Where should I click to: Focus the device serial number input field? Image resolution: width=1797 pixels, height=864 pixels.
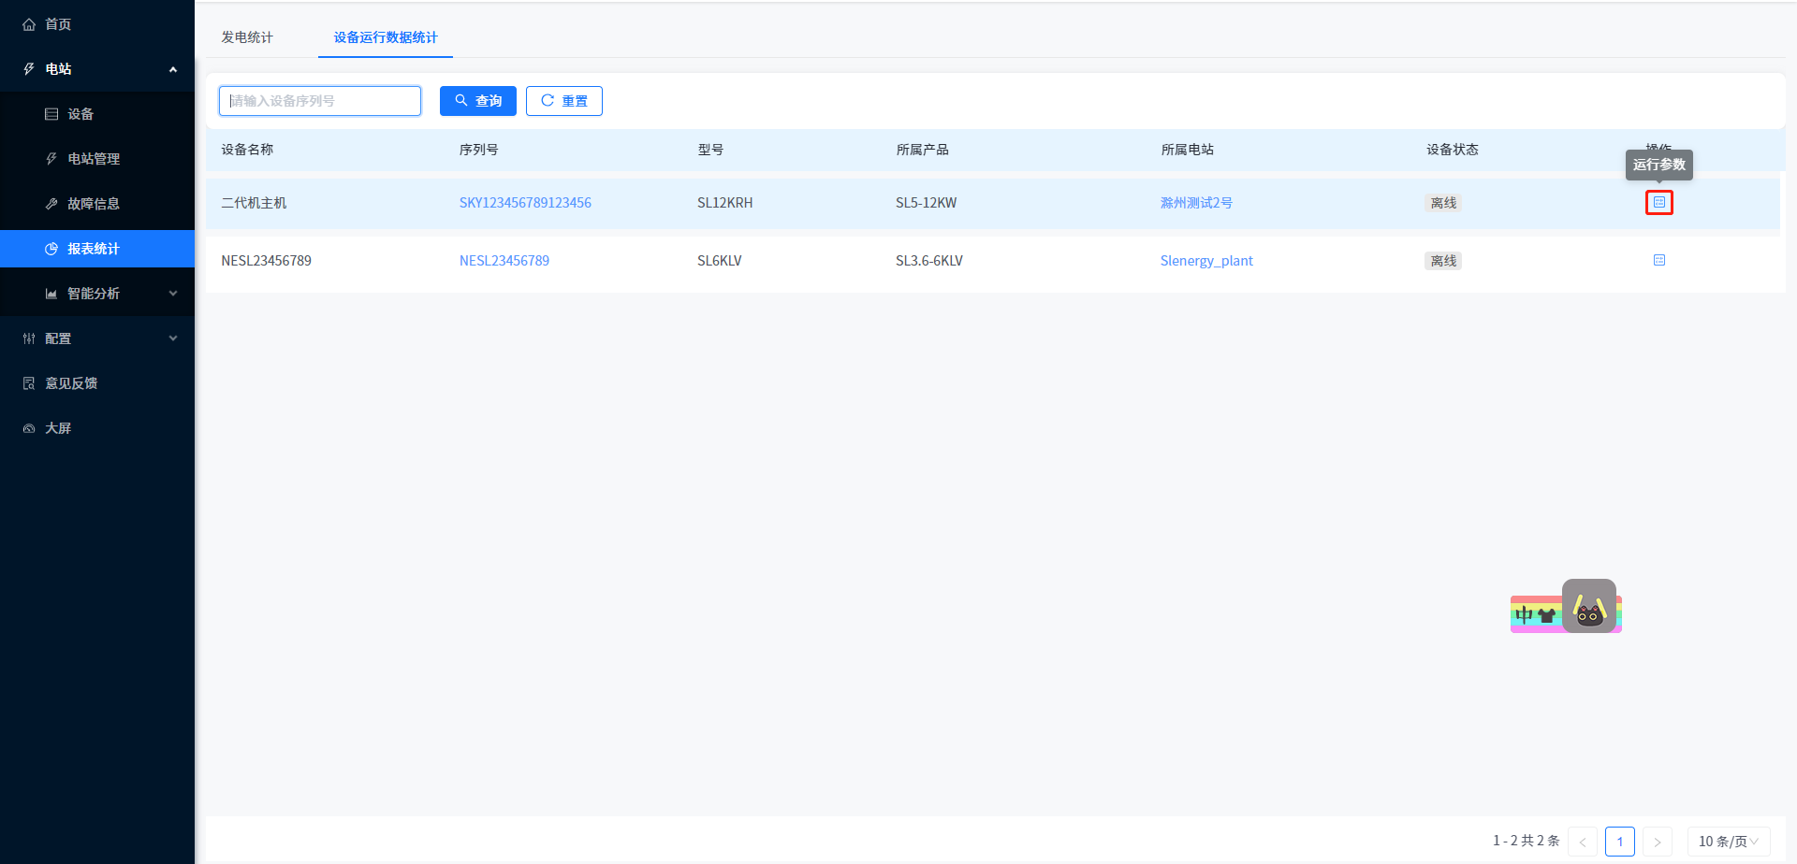click(x=320, y=101)
